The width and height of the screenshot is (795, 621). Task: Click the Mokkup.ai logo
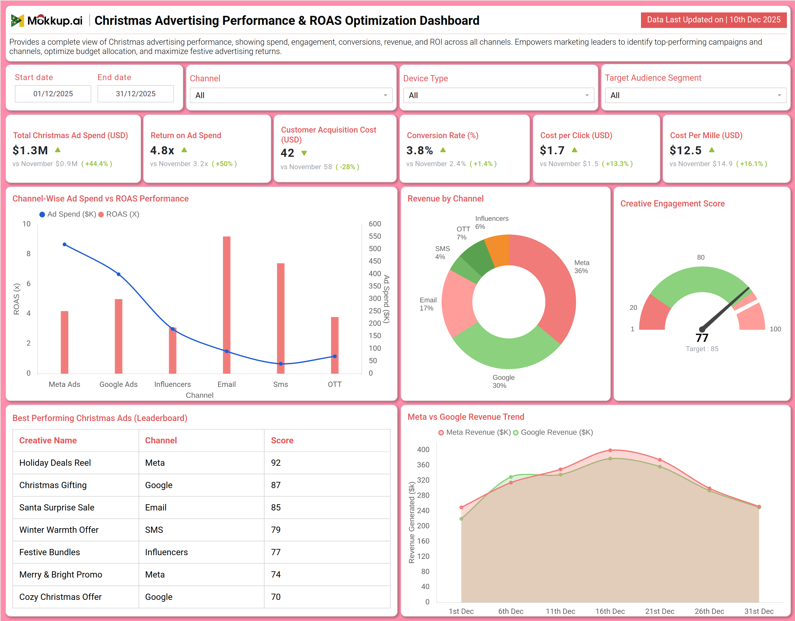point(47,20)
